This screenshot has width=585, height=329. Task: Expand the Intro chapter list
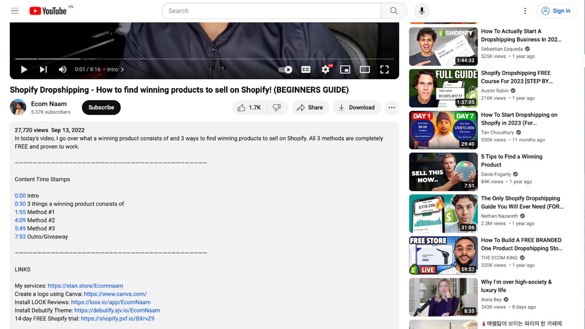115,69
